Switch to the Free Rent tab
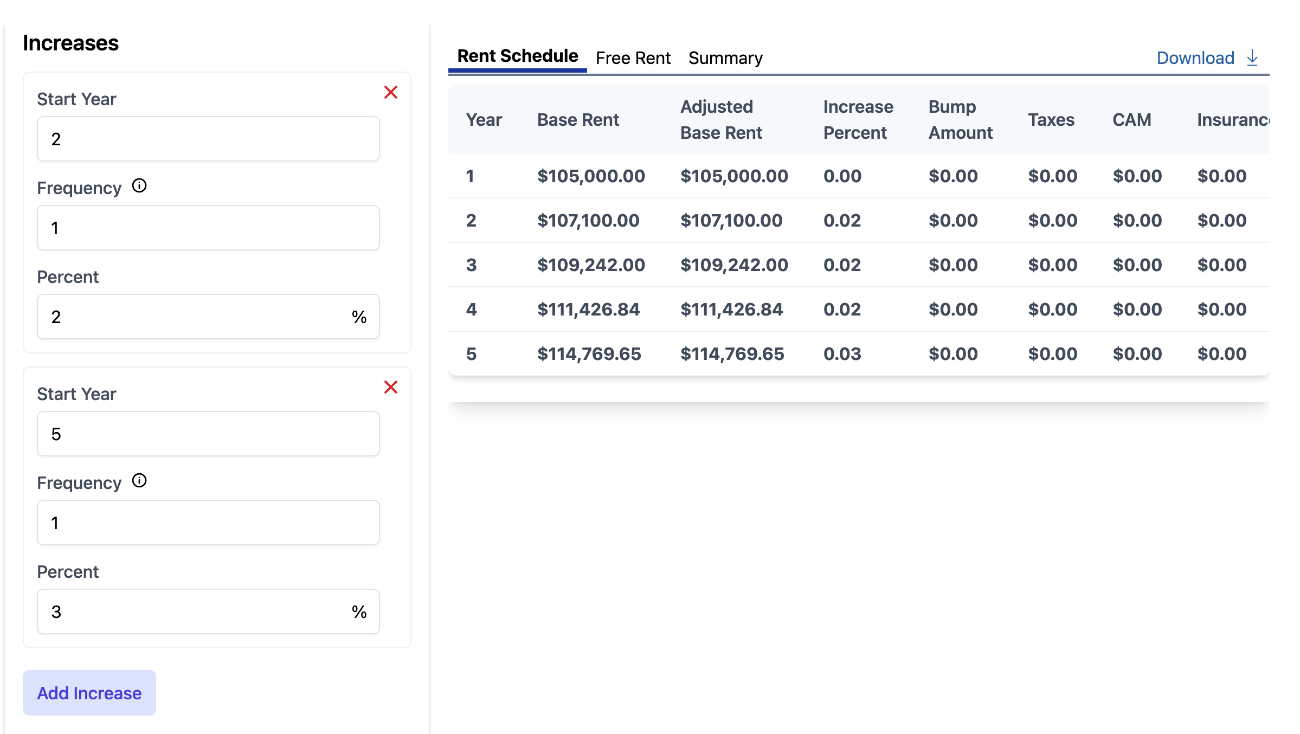 point(633,57)
